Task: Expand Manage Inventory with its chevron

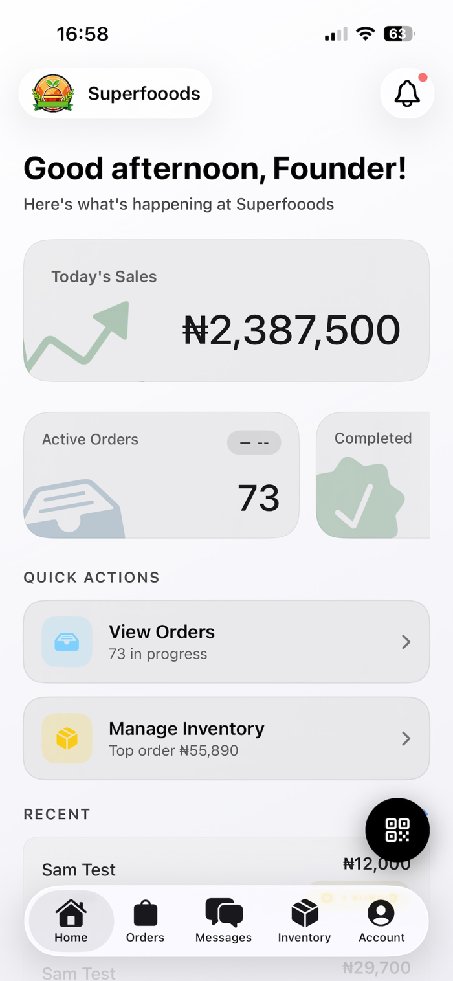Action: point(406,738)
